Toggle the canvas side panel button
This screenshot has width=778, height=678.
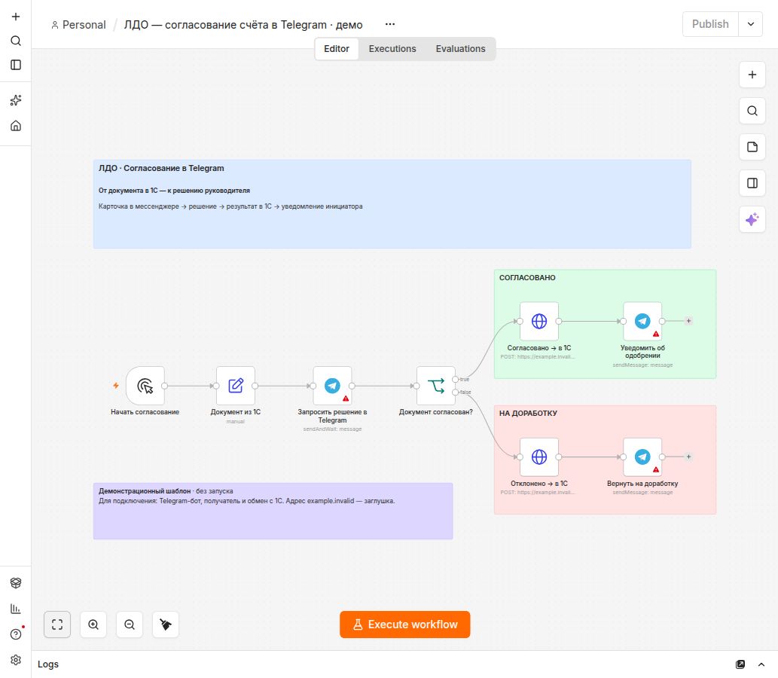(752, 183)
